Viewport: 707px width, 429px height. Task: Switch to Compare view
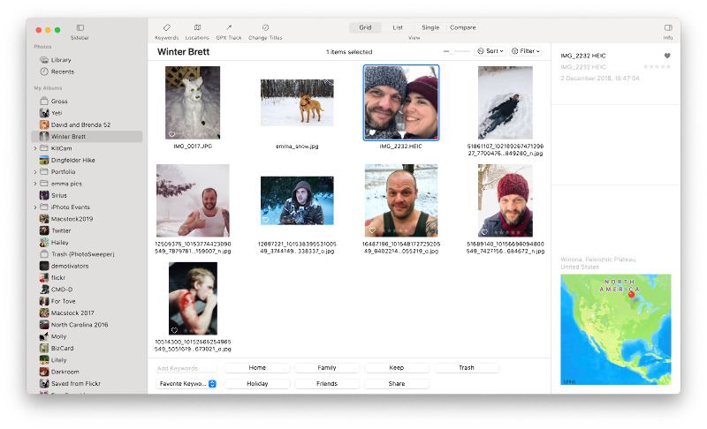462,27
